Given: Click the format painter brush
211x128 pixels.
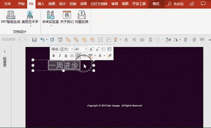Looking at the screenshot, I should click(x=109, y=56).
